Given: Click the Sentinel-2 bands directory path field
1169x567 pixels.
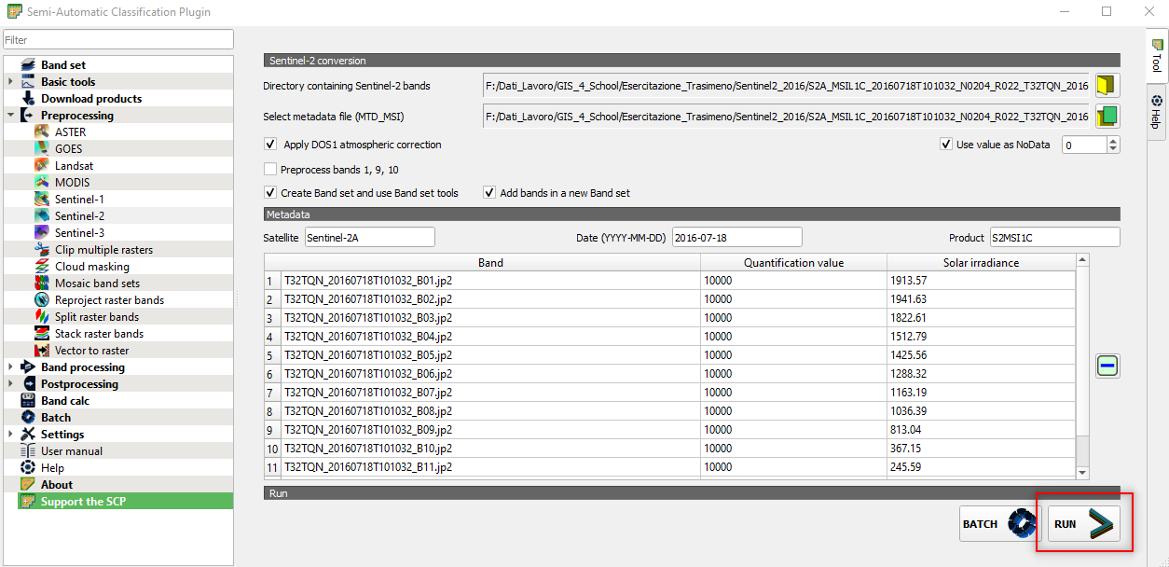Looking at the screenshot, I should (x=786, y=86).
